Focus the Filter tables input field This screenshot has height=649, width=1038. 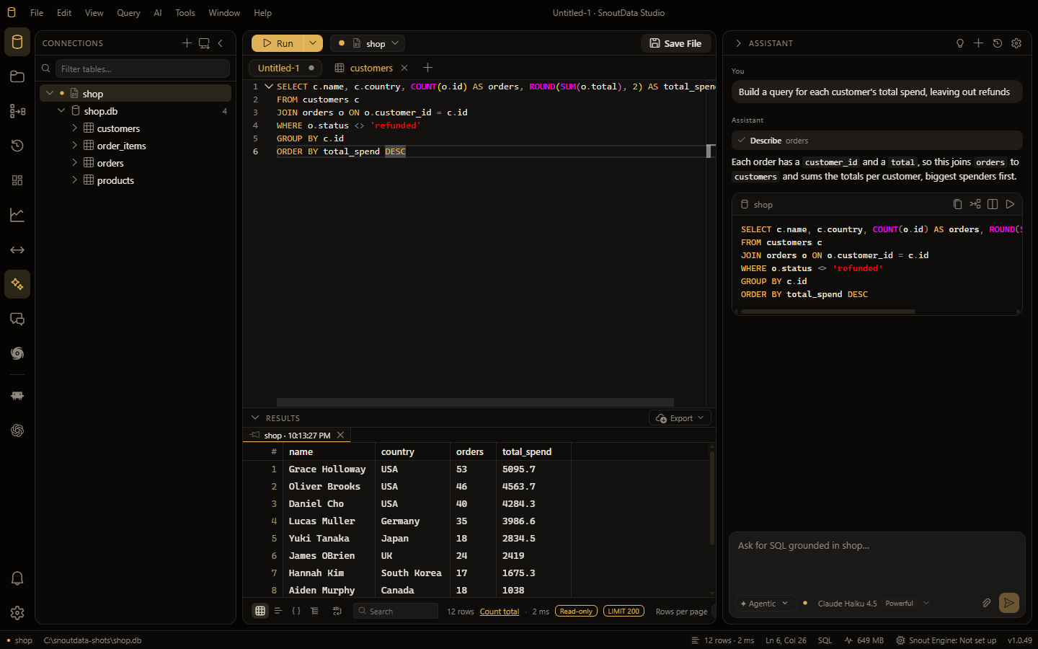coord(142,69)
